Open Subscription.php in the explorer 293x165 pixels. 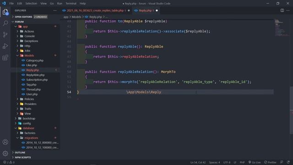36,80
